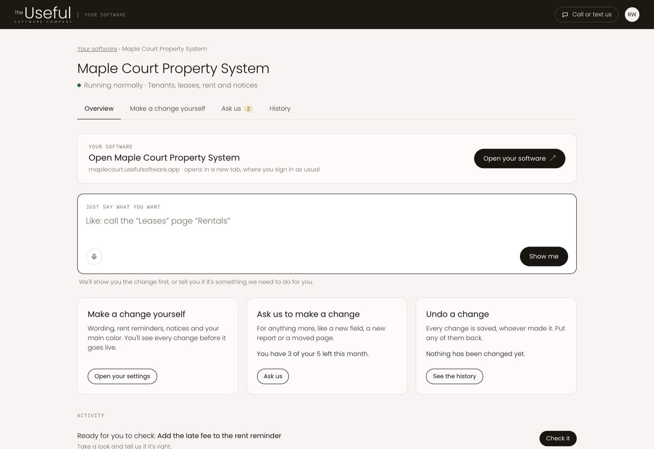654x449 pixels.
Task: Click the Ask us to make a change heading
Action: pyautogui.click(x=308, y=314)
